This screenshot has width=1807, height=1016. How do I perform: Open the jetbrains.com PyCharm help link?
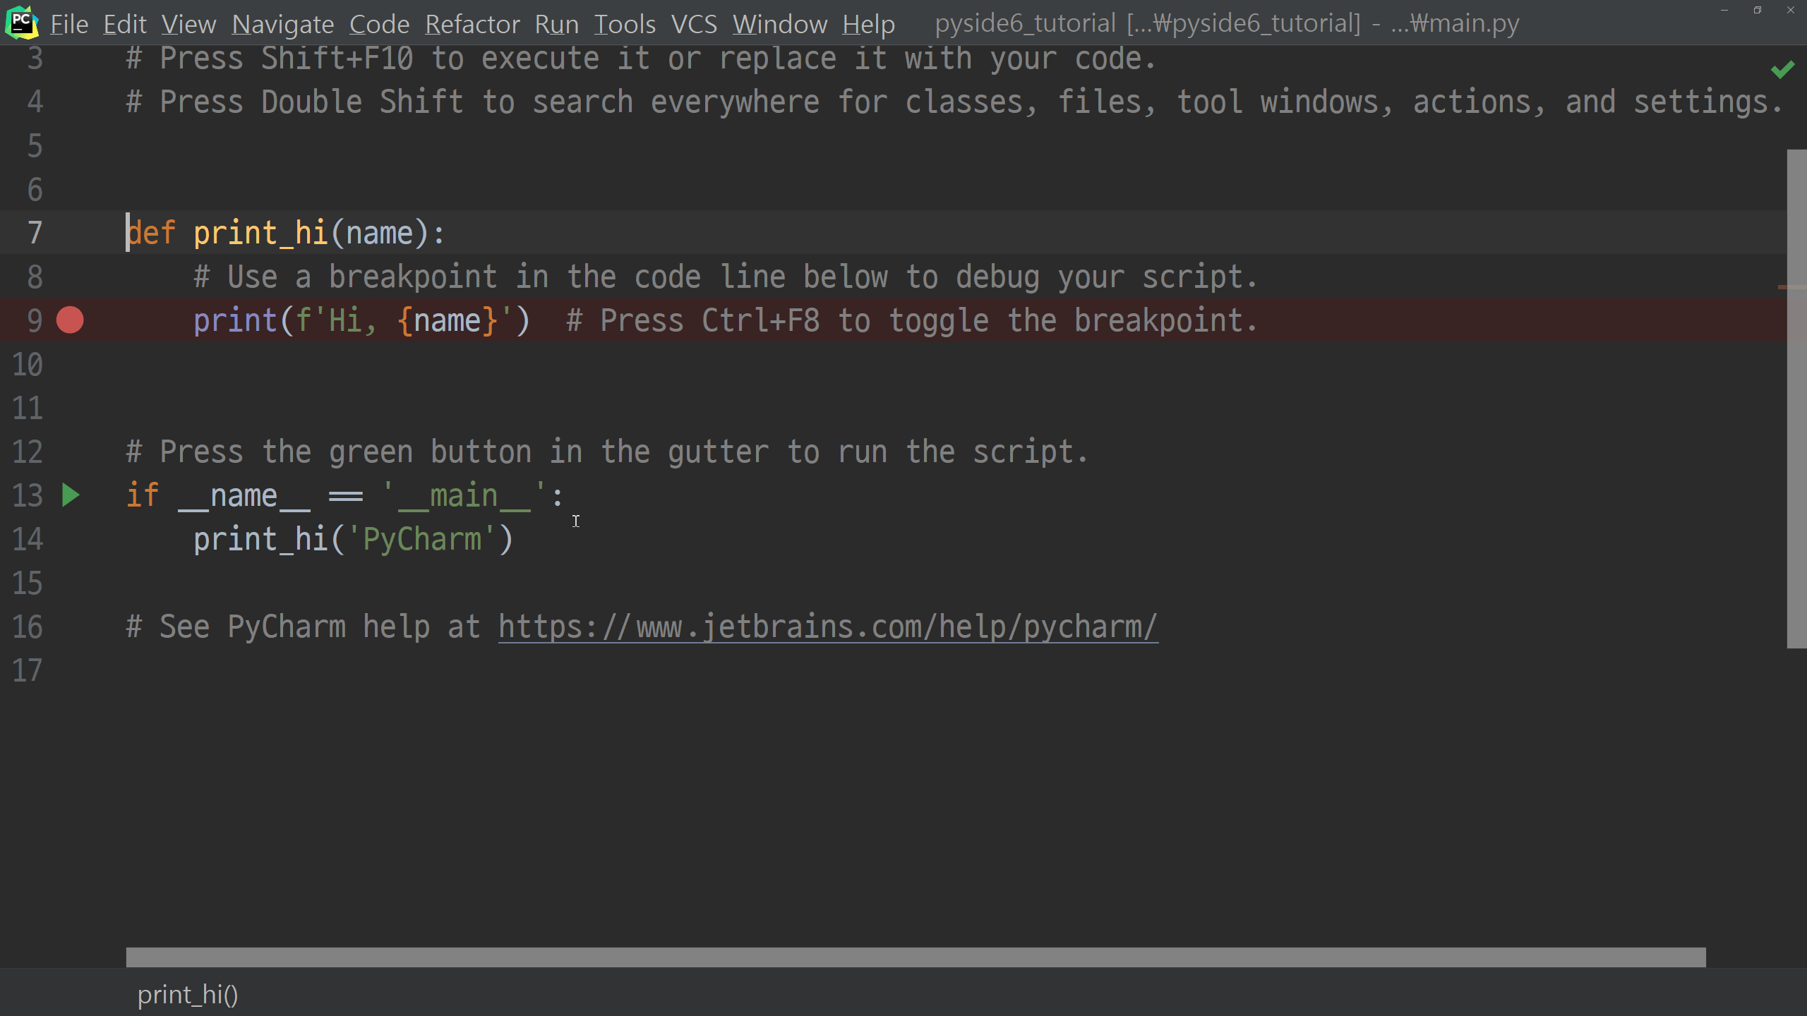click(x=827, y=627)
